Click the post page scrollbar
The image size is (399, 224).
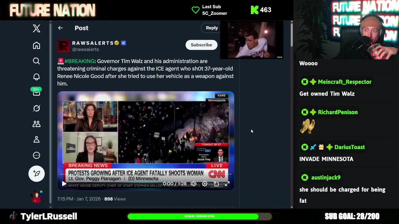click(x=291, y=35)
